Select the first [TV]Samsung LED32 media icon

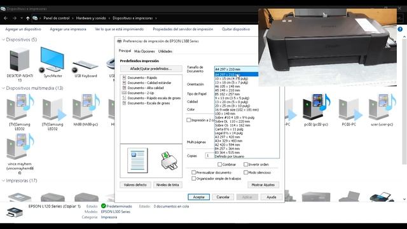pyautogui.click(x=20, y=107)
